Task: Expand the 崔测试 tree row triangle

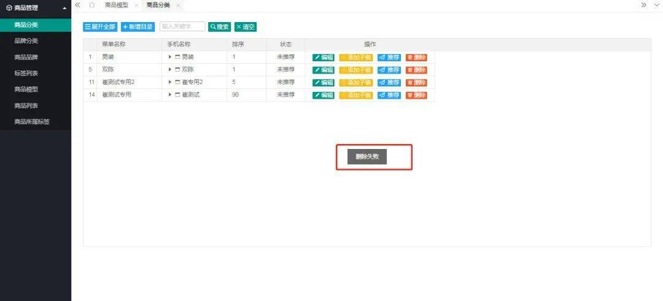Action: point(170,95)
